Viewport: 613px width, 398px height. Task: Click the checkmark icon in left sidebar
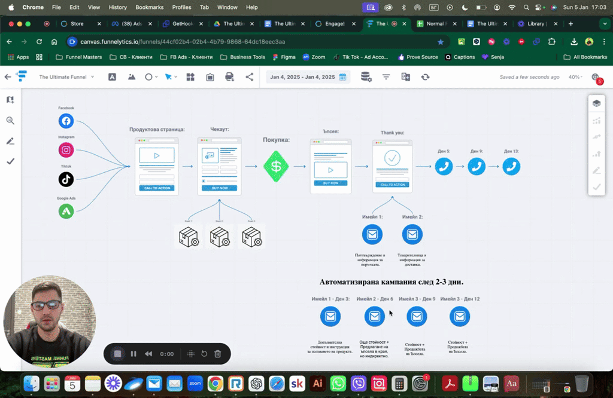(x=11, y=161)
